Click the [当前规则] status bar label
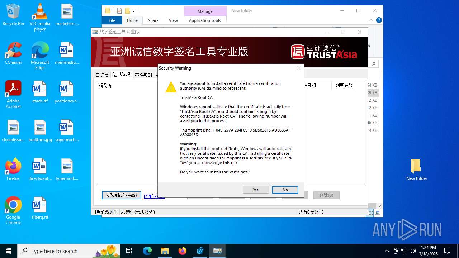This screenshot has width=459, height=258. (105, 212)
